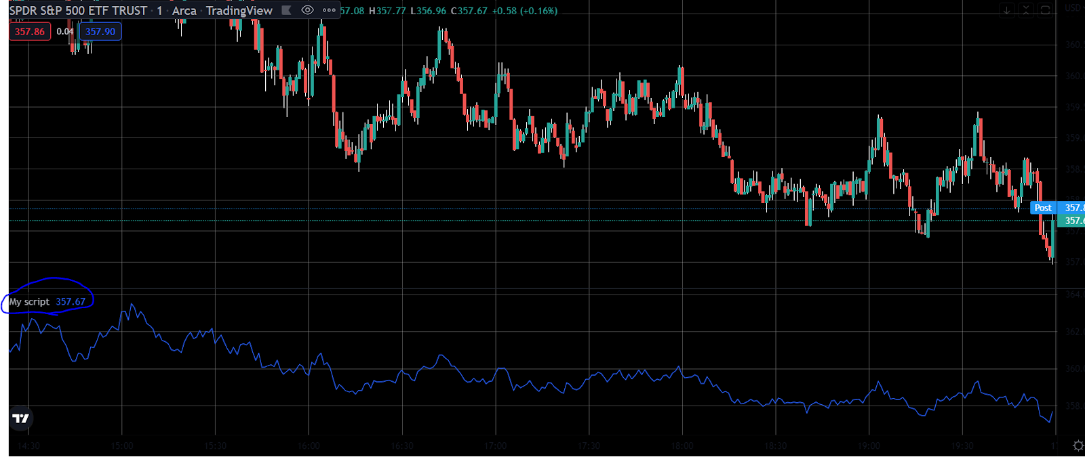Image resolution: width=1085 pixels, height=457 pixels.
Task: Click the low value L356.96 in header
Action: pyautogui.click(x=429, y=11)
